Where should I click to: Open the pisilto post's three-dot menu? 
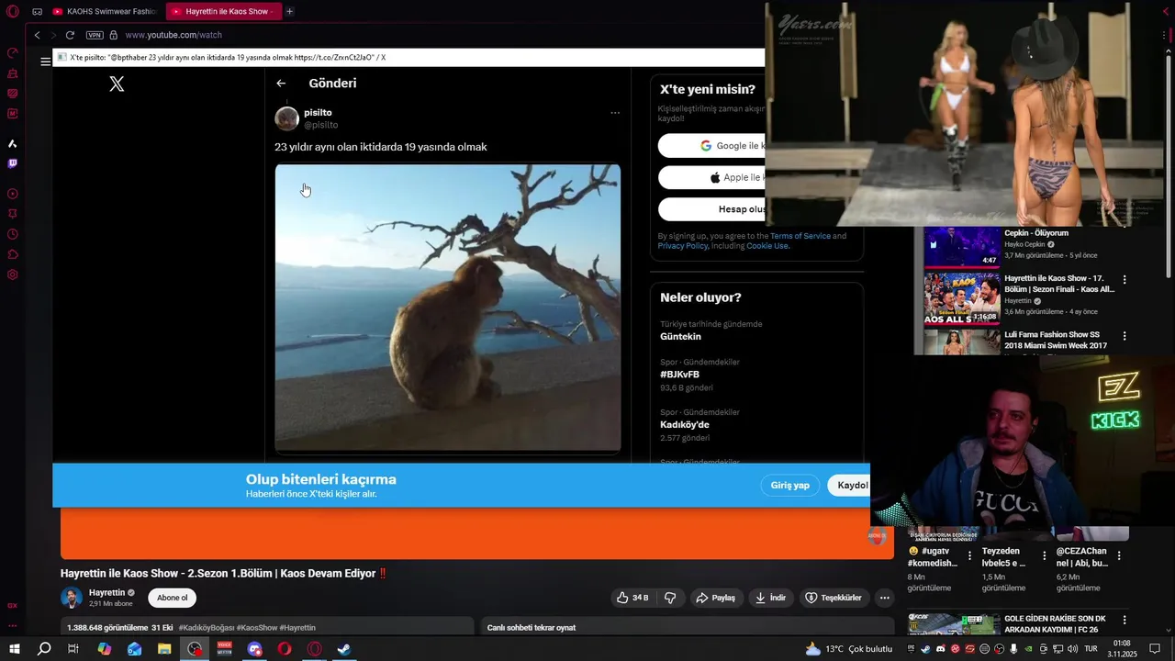tap(615, 113)
